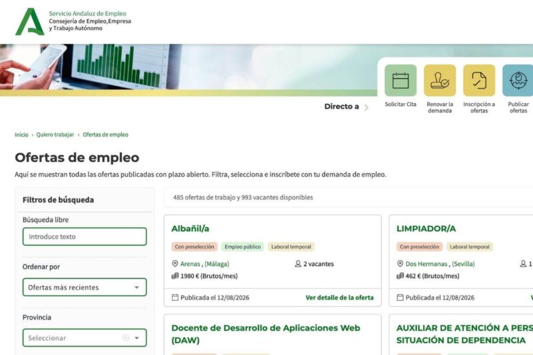Go to the Quiero trabajar breadcrumb
This screenshot has width=533, height=355.
pyautogui.click(x=55, y=135)
